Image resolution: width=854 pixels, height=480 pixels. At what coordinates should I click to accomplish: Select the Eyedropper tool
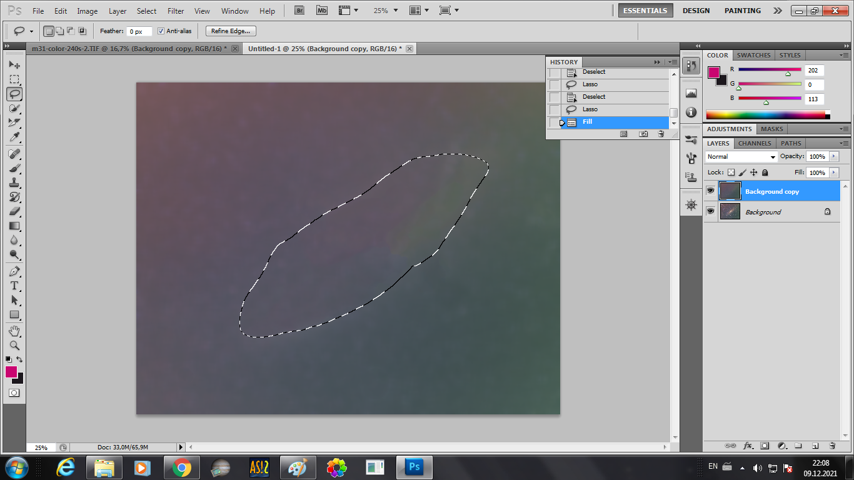(14, 137)
